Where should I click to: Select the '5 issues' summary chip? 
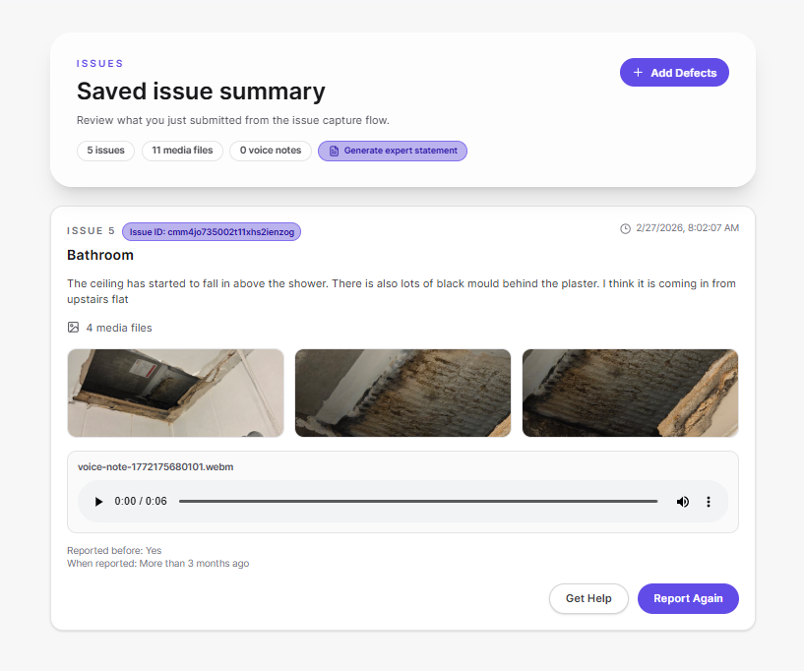click(105, 151)
